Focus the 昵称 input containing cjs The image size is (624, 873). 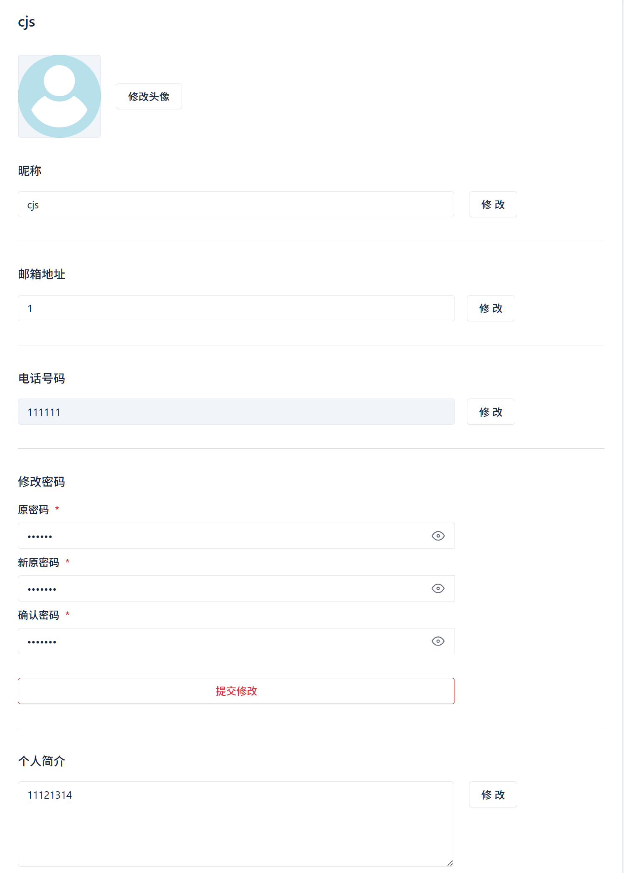tap(236, 204)
